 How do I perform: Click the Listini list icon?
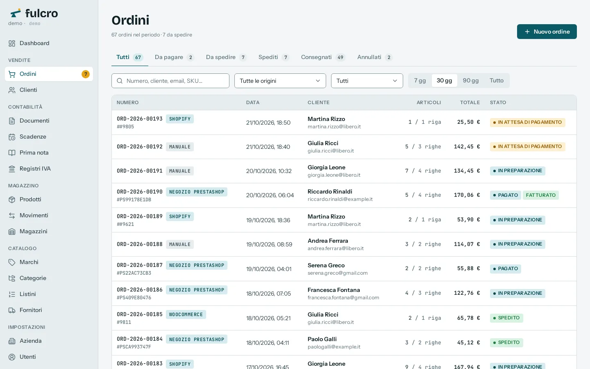pos(12,294)
